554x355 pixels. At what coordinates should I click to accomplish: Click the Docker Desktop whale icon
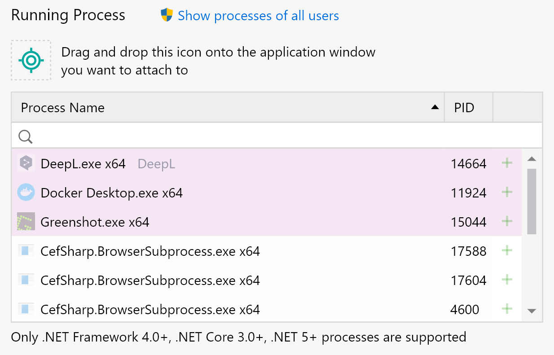pos(26,193)
